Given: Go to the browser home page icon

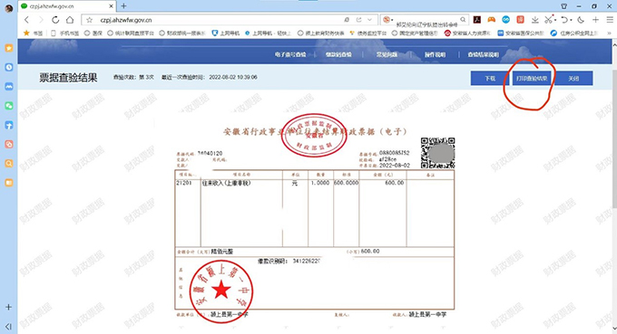Looking at the screenshot, I should tap(70, 20).
